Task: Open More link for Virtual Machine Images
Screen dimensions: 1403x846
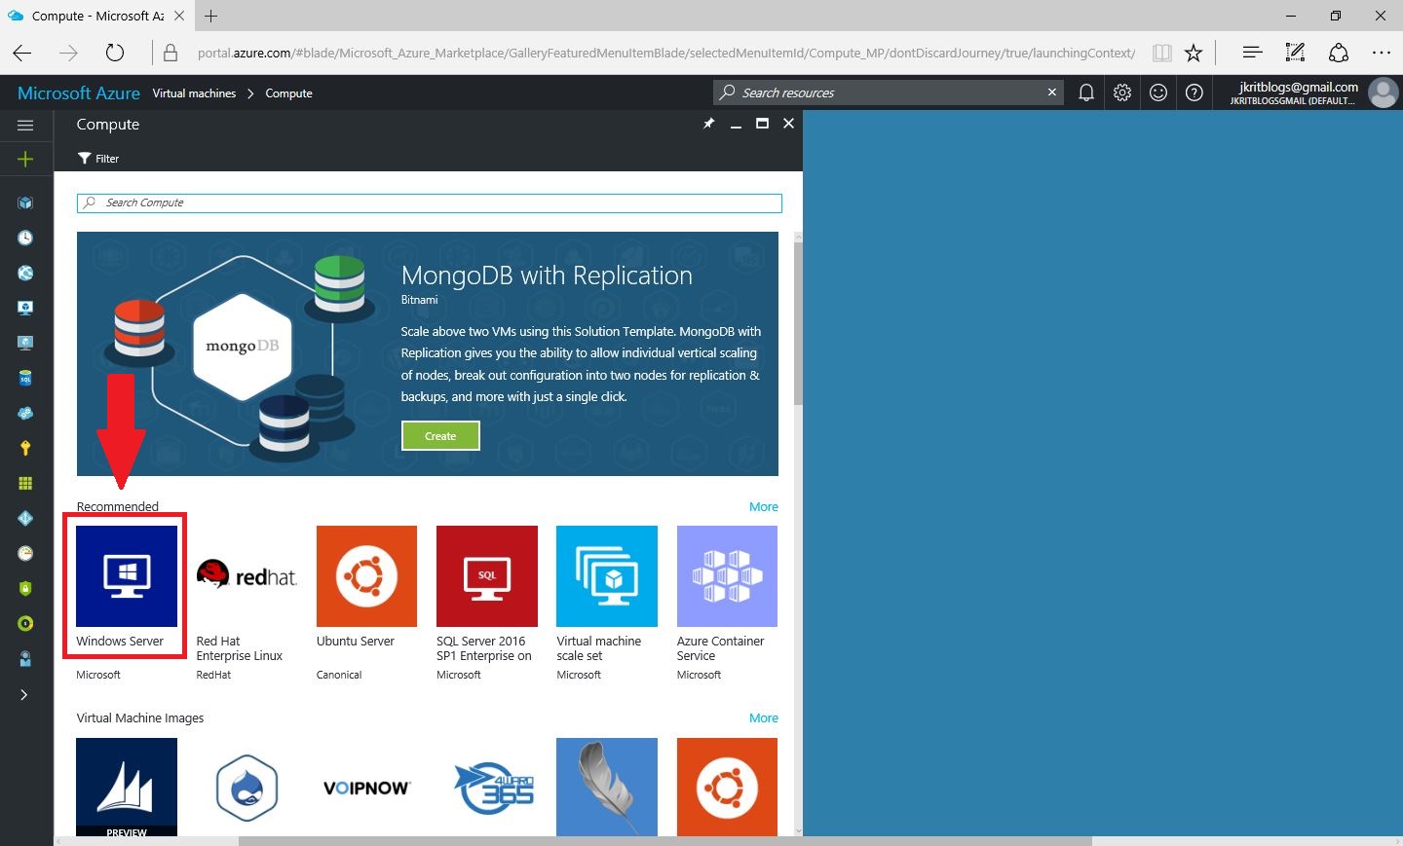Action: click(x=764, y=718)
